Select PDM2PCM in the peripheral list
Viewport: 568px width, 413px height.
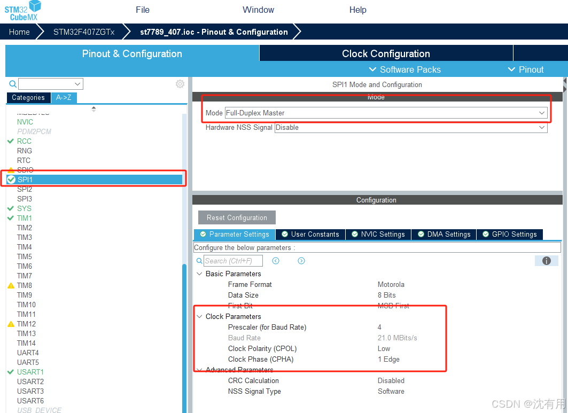point(34,131)
